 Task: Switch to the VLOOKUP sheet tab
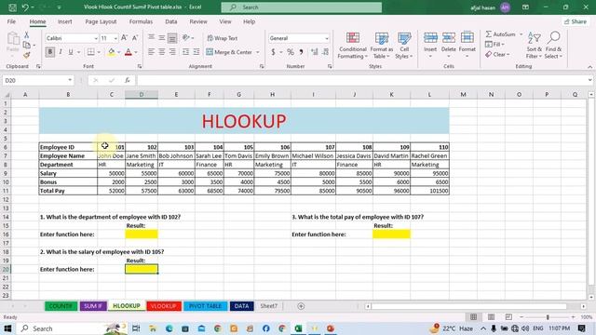pyautogui.click(x=164, y=306)
